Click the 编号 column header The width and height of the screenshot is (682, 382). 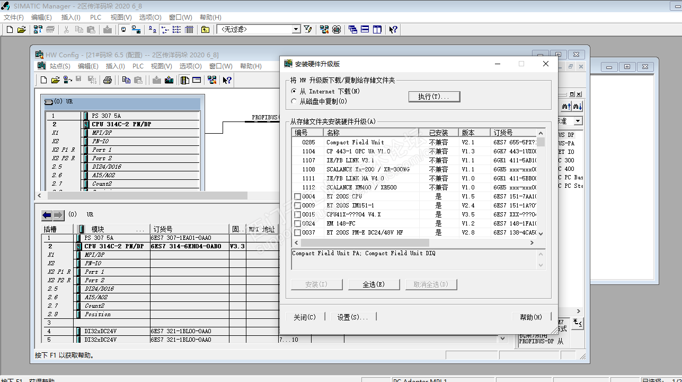(x=308, y=133)
